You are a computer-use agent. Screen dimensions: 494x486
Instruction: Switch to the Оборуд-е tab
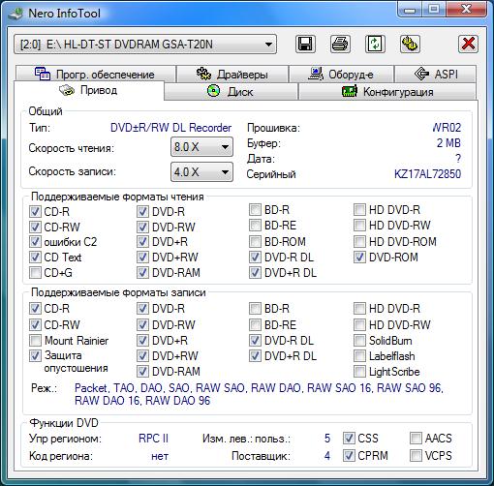click(x=341, y=74)
